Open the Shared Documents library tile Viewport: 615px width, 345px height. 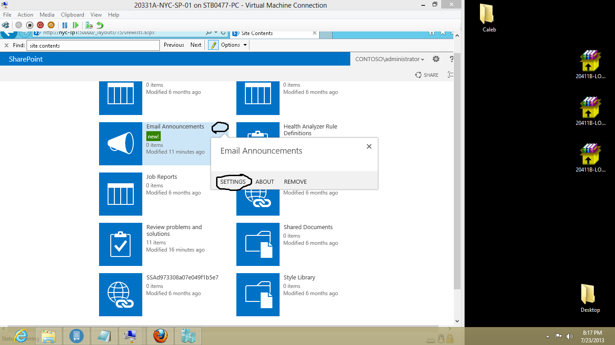pyautogui.click(x=258, y=244)
